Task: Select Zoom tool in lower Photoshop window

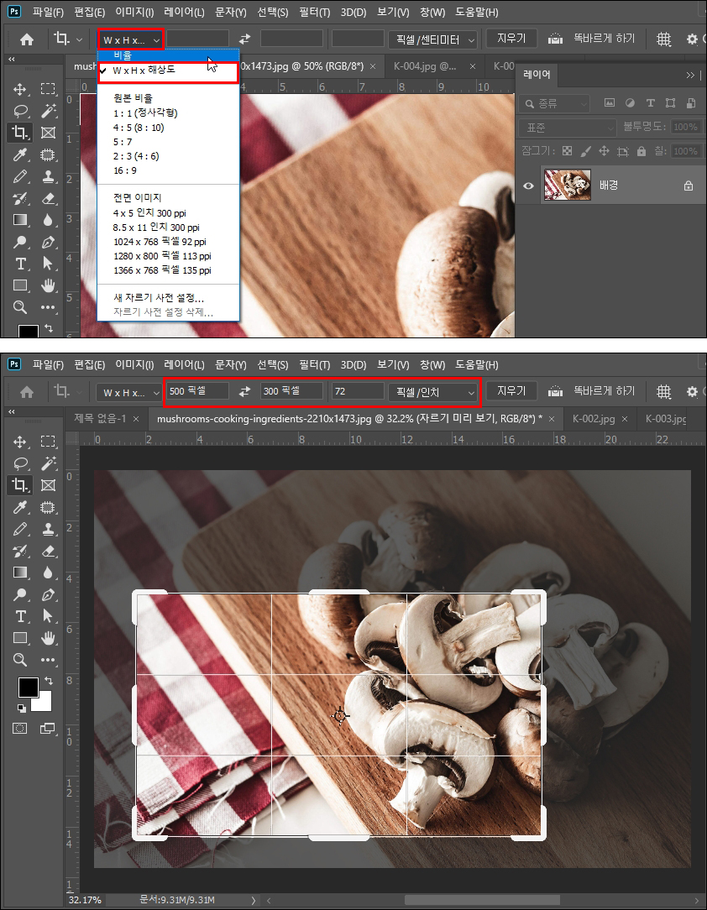Action: 20,660
